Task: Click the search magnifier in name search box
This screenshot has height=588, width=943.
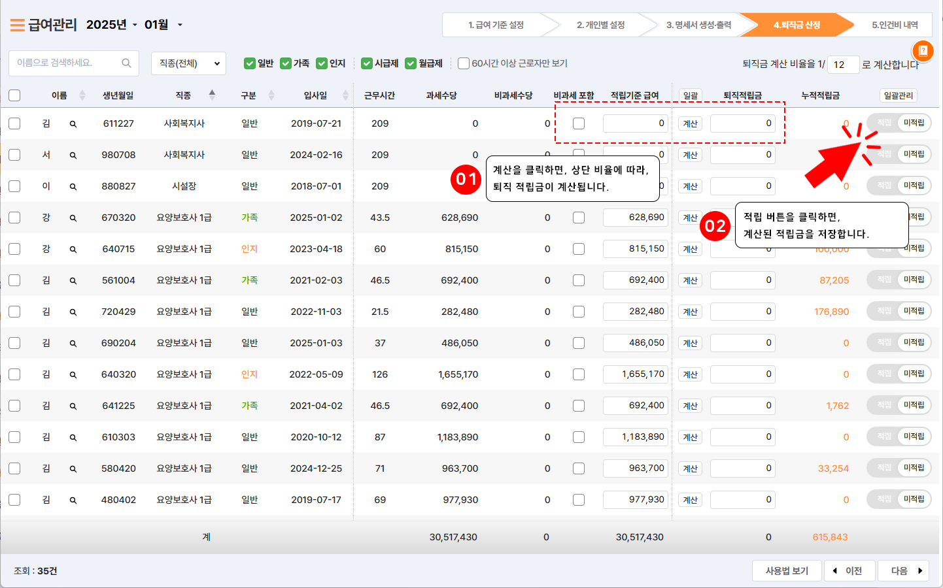Action: click(x=126, y=63)
